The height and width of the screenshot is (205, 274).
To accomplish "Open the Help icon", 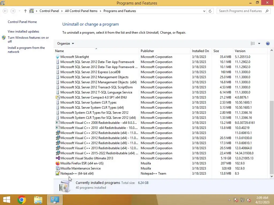I will 268,44.
